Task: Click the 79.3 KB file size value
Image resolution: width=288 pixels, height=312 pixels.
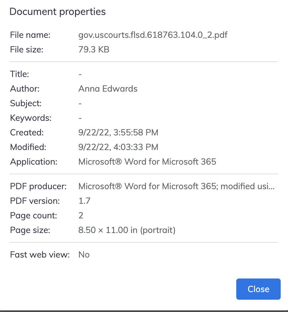Action: [94, 49]
